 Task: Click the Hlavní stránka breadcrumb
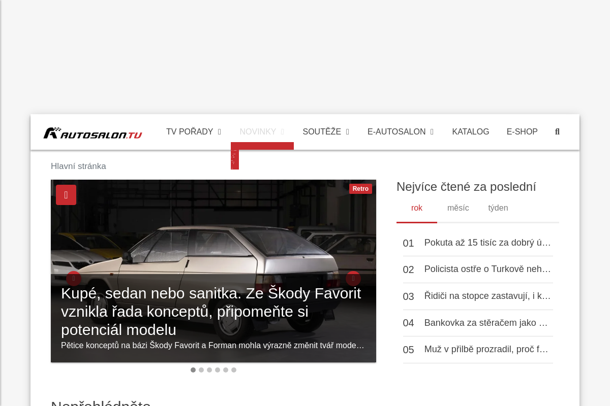pos(78,166)
